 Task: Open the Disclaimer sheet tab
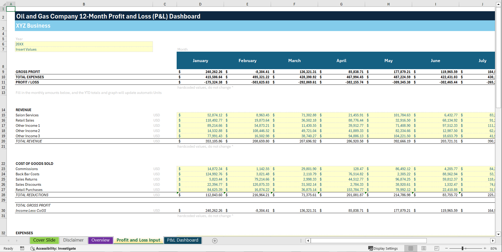(73, 240)
